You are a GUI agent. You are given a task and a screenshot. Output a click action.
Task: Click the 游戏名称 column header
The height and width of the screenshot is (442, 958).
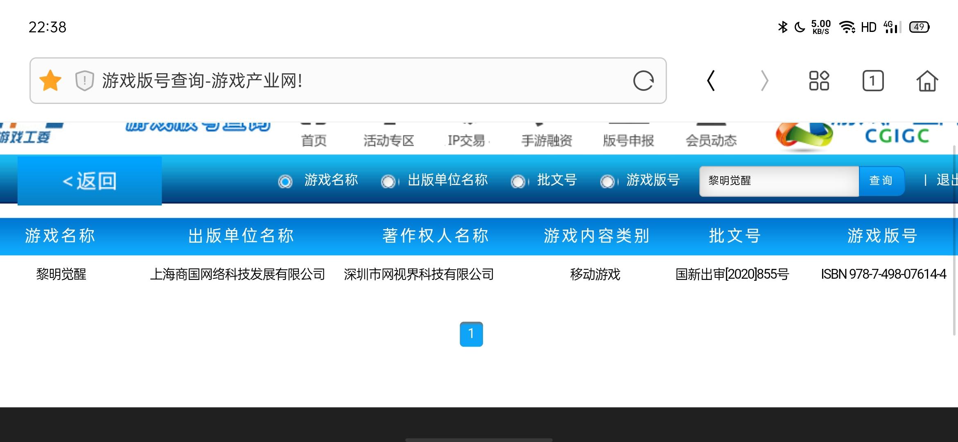60,236
